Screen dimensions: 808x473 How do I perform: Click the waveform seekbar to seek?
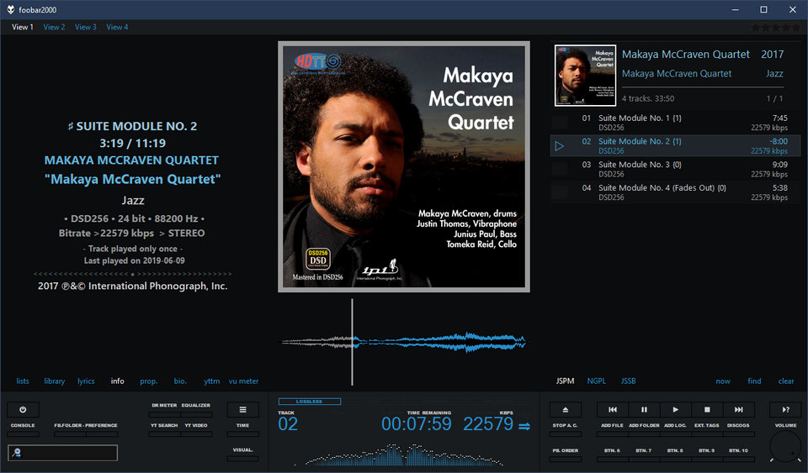404,341
